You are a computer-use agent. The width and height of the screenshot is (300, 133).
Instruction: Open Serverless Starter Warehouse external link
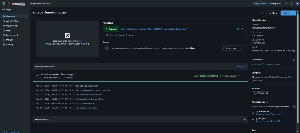click(269, 114)
